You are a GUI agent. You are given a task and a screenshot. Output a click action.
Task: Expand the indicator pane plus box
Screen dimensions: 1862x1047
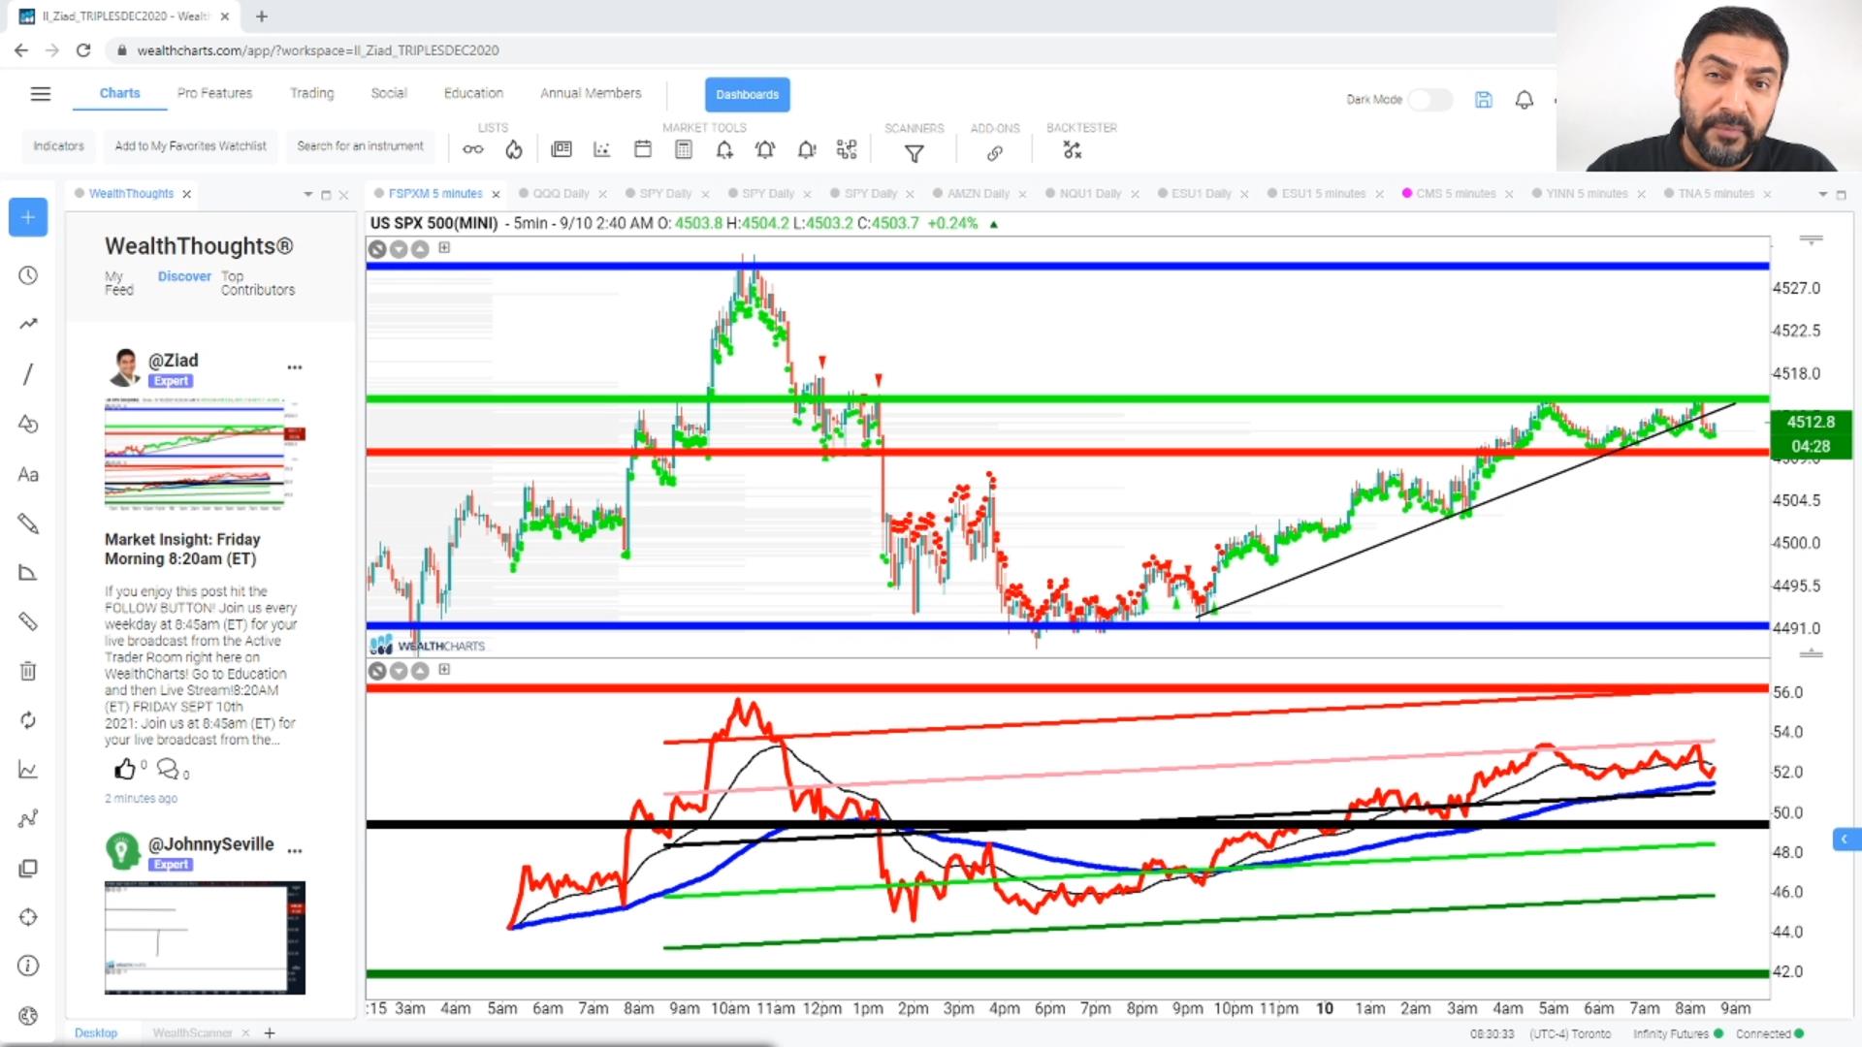coord(444,669)
